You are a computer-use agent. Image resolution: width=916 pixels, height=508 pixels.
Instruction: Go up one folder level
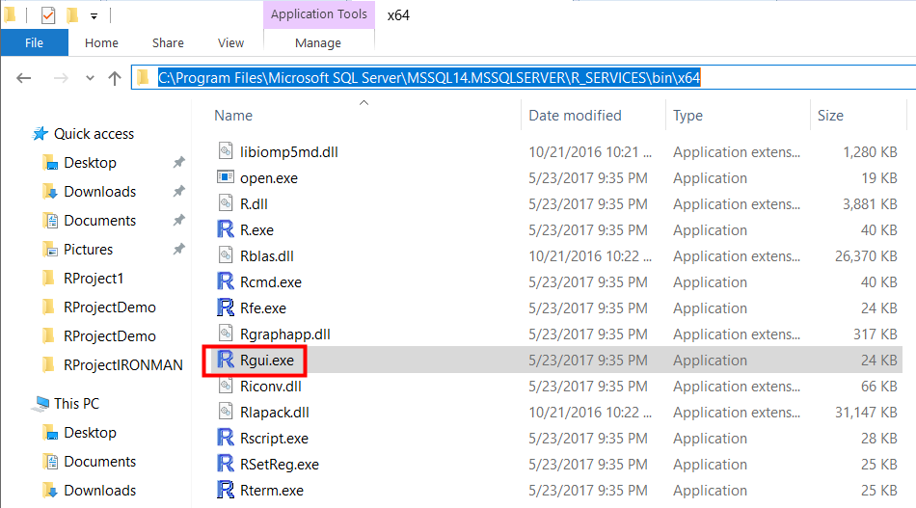115,78
